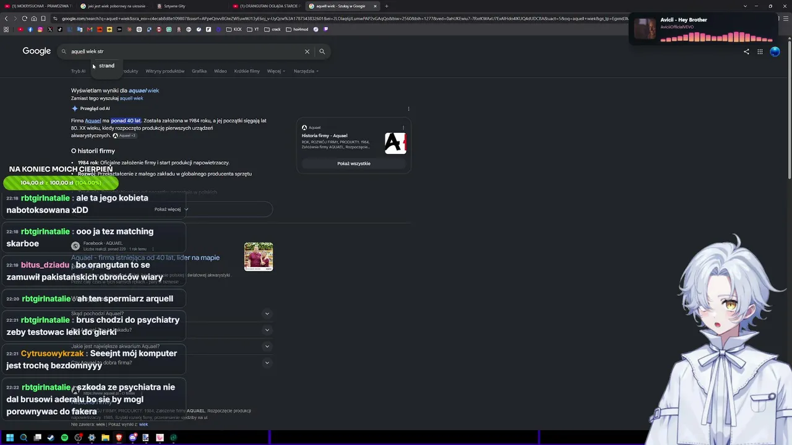Open the Google apps grid
Image resolution: width=792 pixels, height=445 pixels.
point(760,51)
